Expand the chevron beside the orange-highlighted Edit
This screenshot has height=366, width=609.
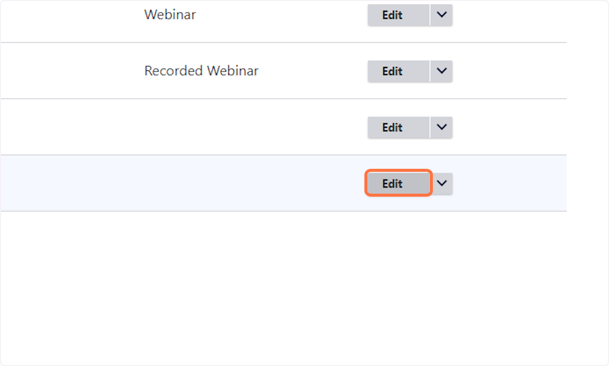[x=442, y=184]
